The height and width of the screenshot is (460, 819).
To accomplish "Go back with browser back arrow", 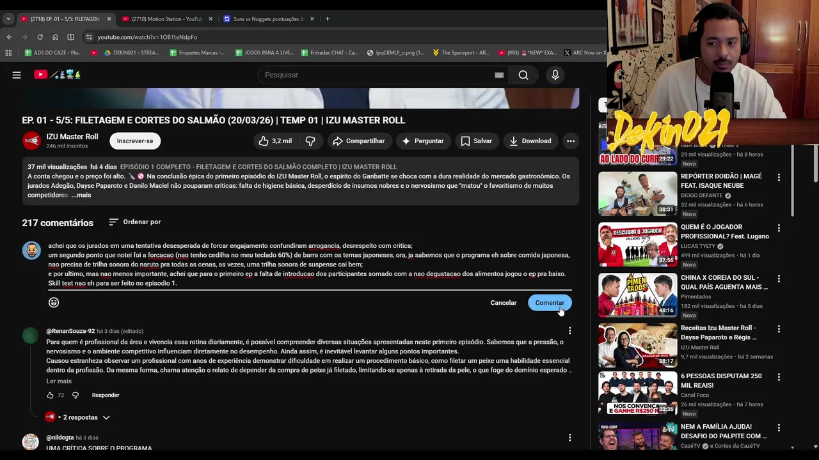I will [x=9, y=37].
